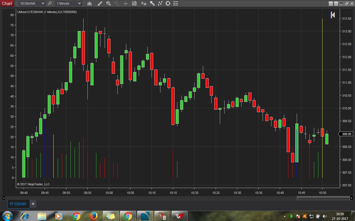Click the zoom in magnifier
This screenshot has width=355, height=221.
109,3
